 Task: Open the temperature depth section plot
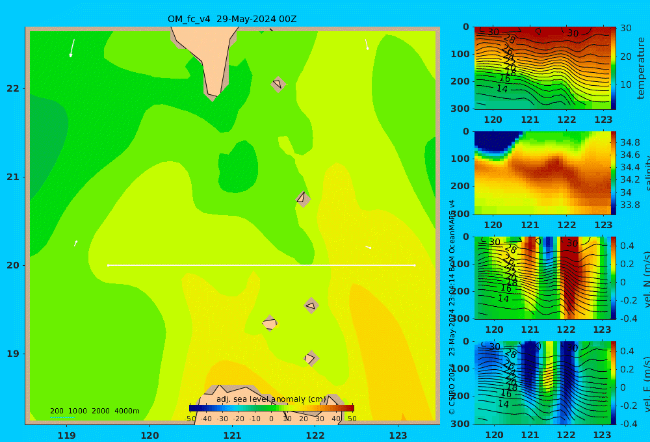pos(542,68)
